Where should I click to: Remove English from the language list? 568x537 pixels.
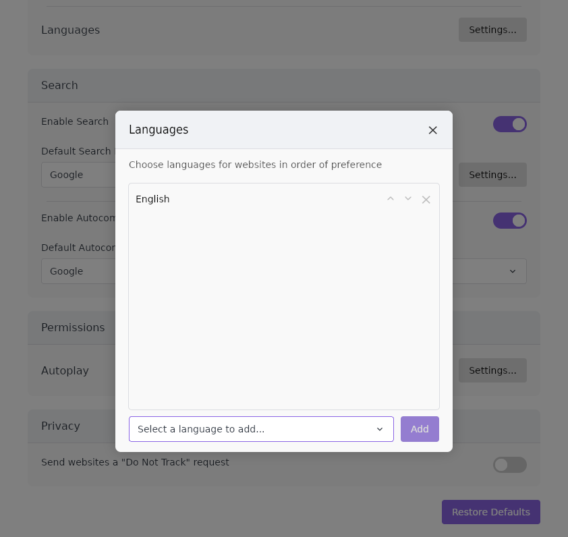click(x=426, y=200)
